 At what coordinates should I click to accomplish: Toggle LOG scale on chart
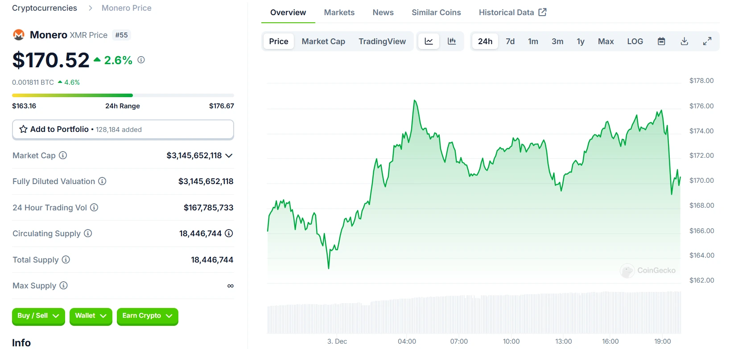click(x=635, y=41)
